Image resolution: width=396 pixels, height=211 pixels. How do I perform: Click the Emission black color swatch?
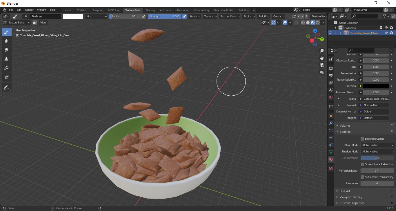[x=376, y=86]
